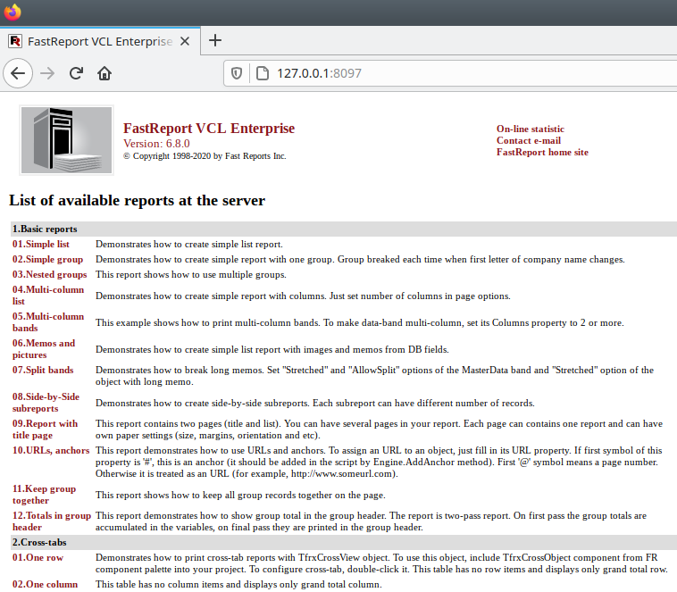Click the Version: 6.8.0 text

[156, 144]
